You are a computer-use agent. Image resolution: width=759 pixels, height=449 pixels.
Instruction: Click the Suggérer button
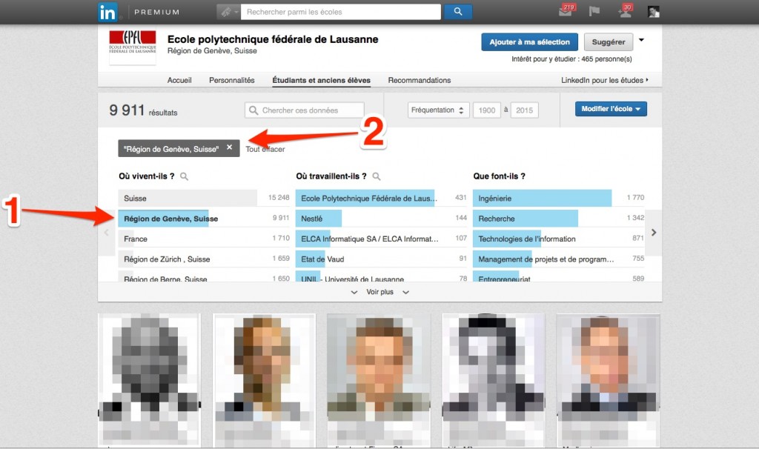[609, 42]
